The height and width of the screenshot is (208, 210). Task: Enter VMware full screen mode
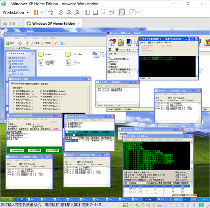[x=103, y=12]
